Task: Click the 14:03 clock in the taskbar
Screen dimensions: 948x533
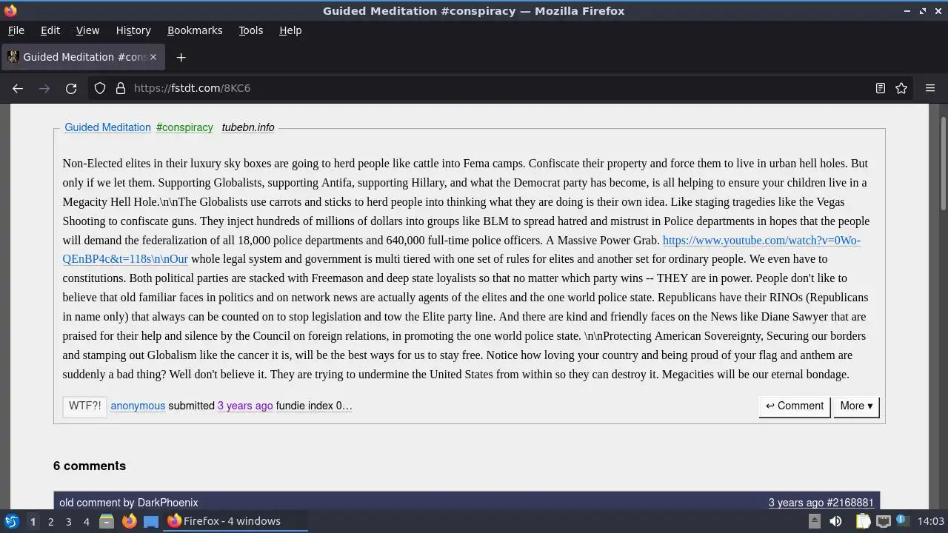Action: pos(930,521)
